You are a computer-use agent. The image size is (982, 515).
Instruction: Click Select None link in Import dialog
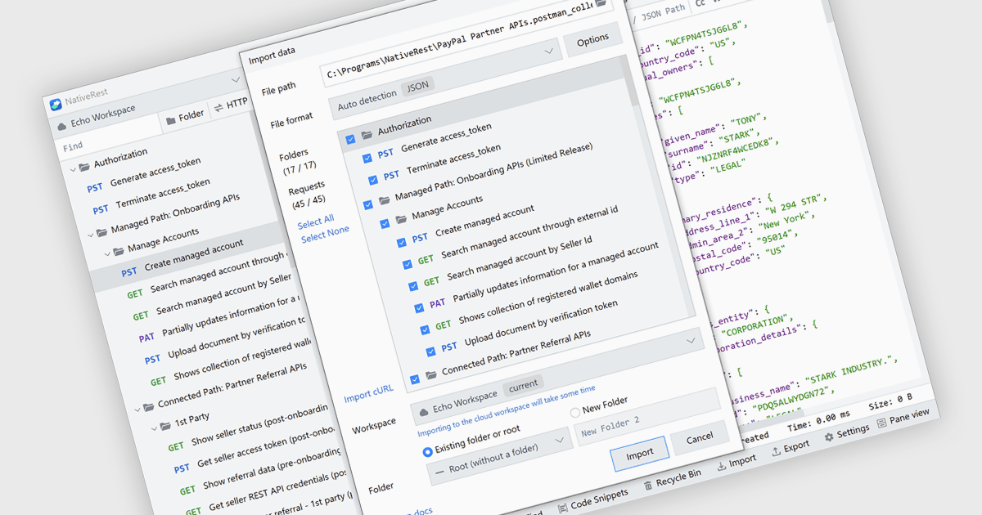coord(325,235)
